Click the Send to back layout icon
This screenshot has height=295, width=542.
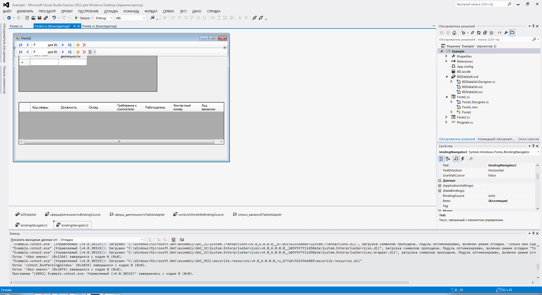coord(261,18)
